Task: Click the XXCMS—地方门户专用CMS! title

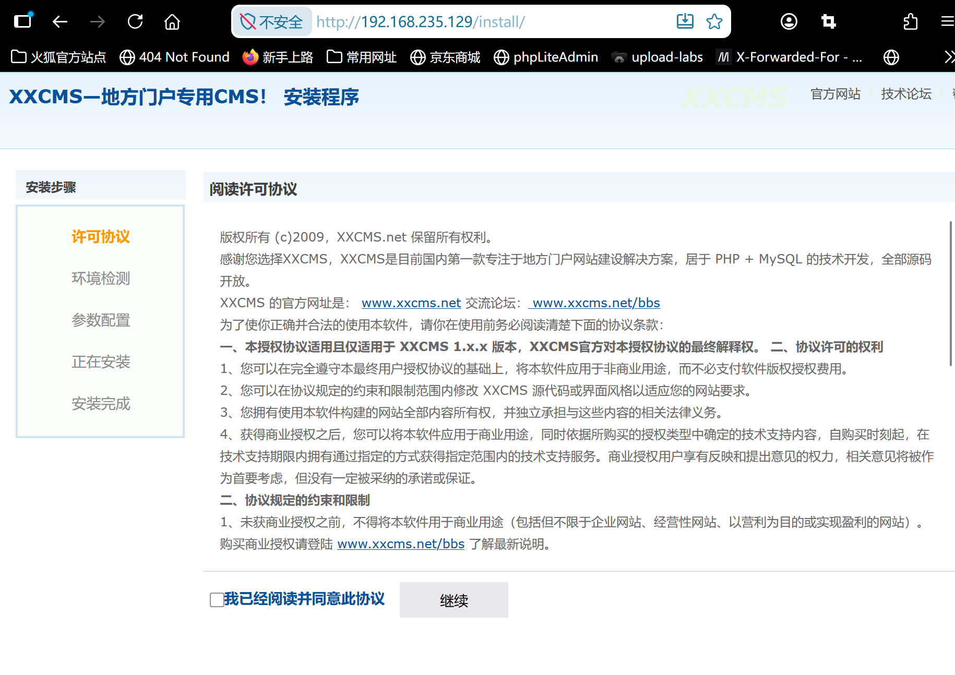Action: (x=138, y=97)
